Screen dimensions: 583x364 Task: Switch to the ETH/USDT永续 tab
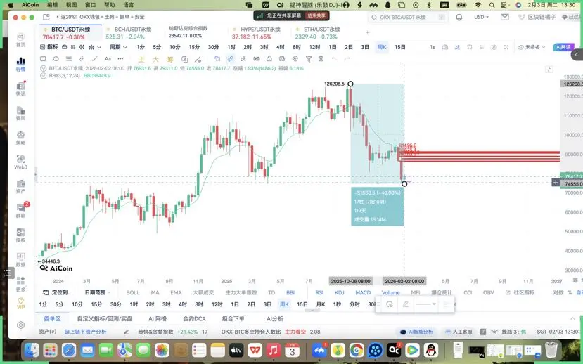[319, 33]
